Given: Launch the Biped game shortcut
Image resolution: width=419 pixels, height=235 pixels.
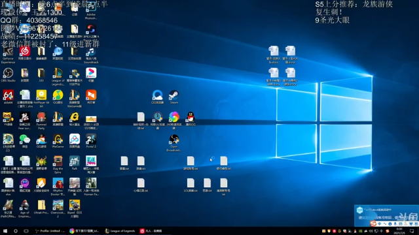Looking at the screenshot, I should tap(74, 209).
